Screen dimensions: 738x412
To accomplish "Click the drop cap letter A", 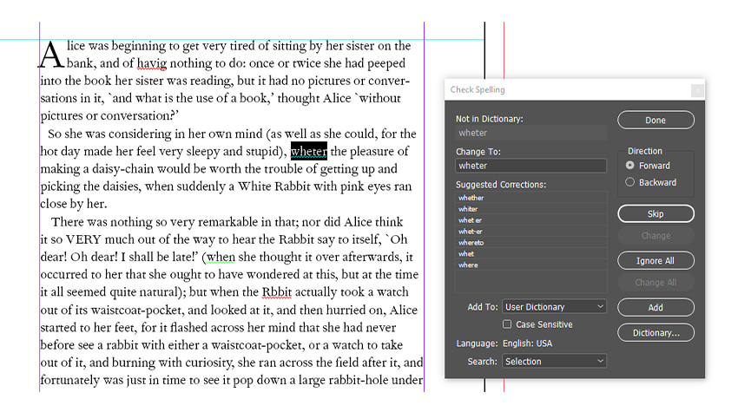I will point(51,56).
